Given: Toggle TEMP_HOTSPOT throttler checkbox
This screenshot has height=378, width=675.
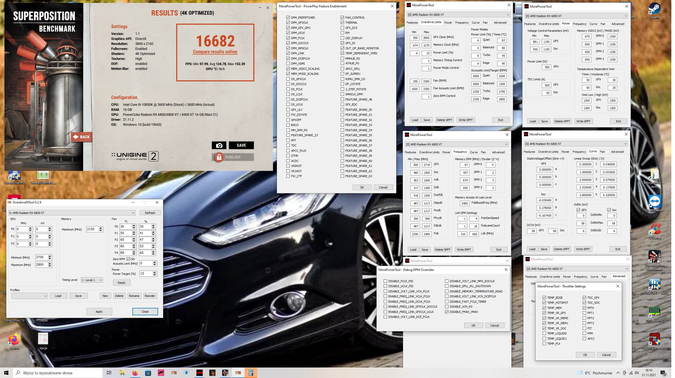Looking at the screenshot, I should (x=544, y=303).
